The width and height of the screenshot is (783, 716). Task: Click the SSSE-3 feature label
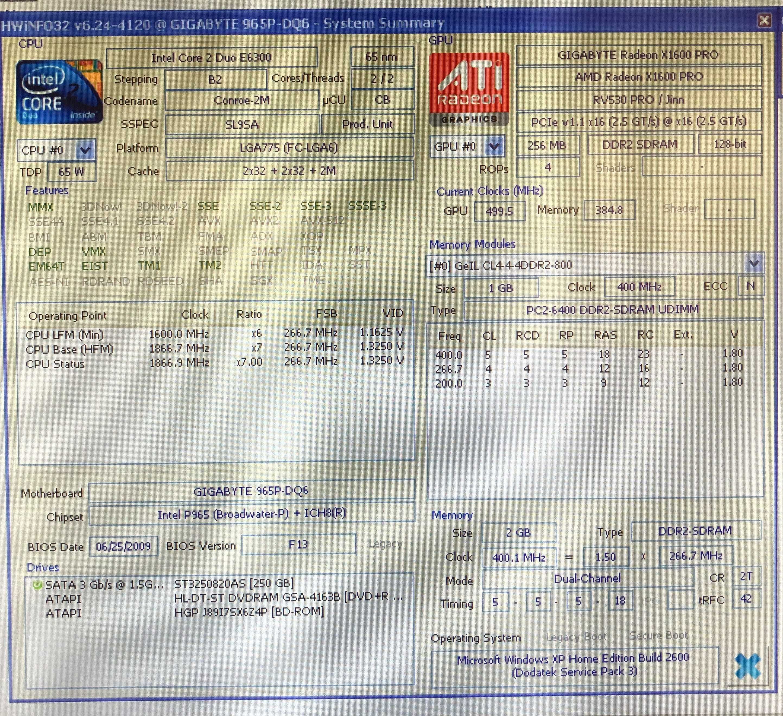click(x=367, y=205)
